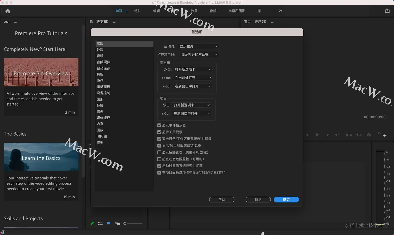Toggle 显示项目加载错误对话框 checkbox

click(x=159, y=146)
